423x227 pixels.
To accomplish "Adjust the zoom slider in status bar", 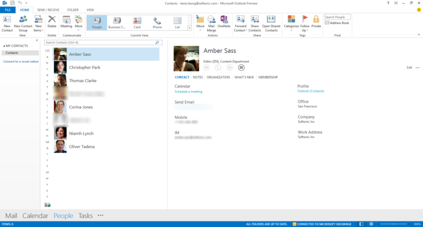I will point(394,224).
